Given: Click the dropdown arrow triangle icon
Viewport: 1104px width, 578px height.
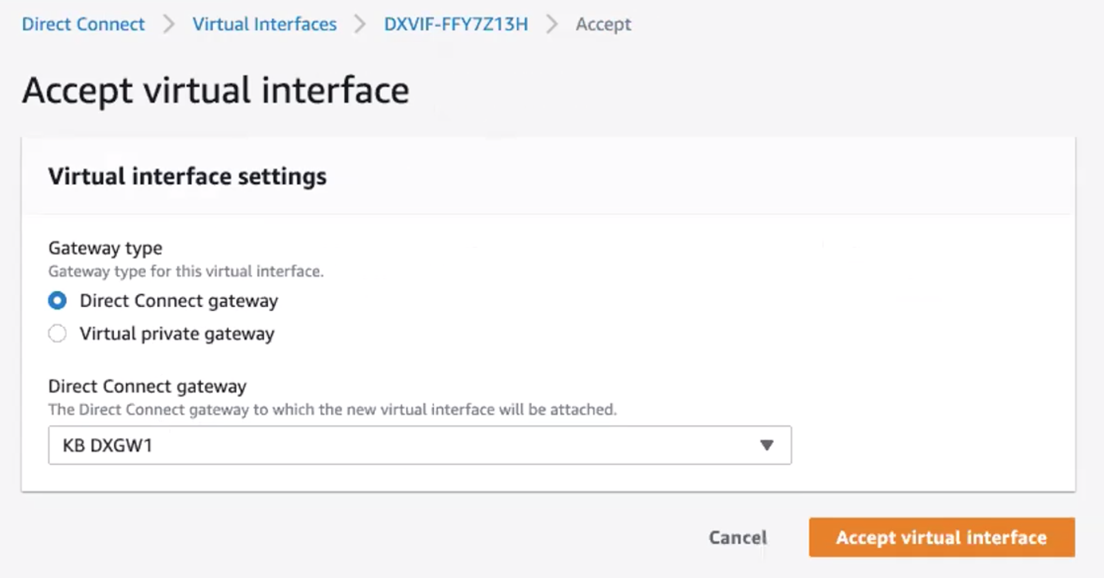Looking at the screenshot, I should [x=766, y=445].
